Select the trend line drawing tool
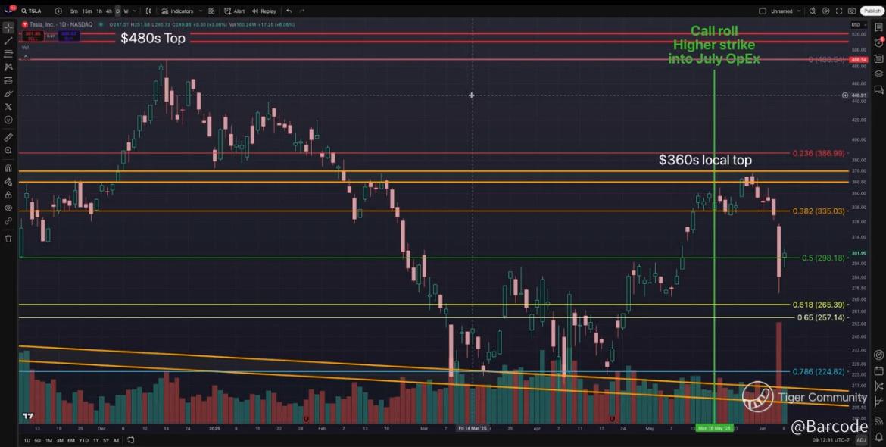Viewport: 886px width, 447px height. click(8, 41)
